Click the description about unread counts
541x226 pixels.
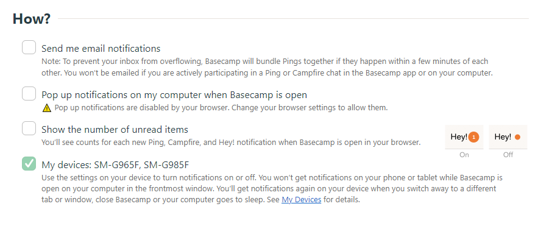[231, 142]
